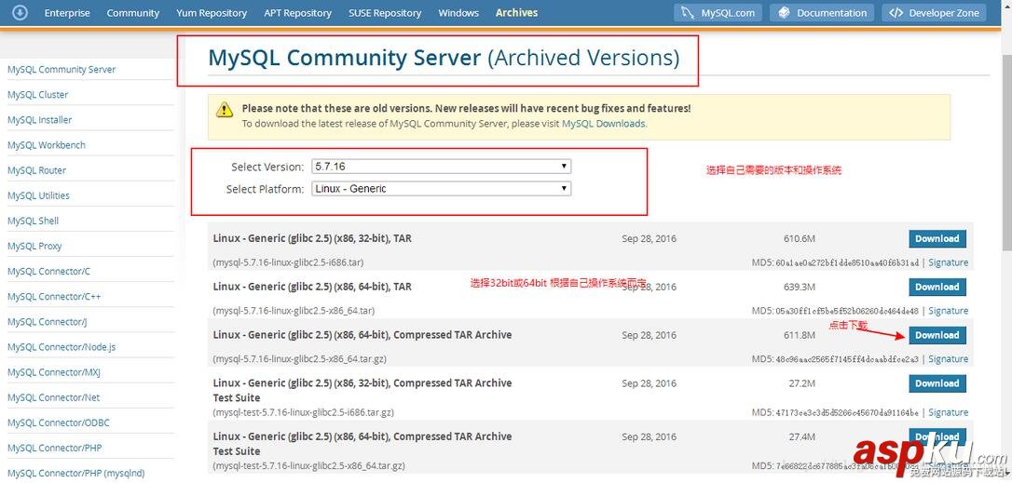1012x483 pixels.
Task: Open MySQL Connector/PHP (mysqlnd) sidebar link
Action: (76, 474)
